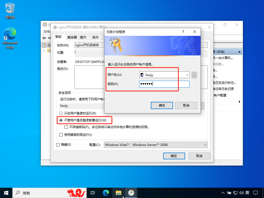Image resolution: width=264 pixels, height=198 pixels.
Task: Click 取消 in the properties dialog
Action: [199, 156]
